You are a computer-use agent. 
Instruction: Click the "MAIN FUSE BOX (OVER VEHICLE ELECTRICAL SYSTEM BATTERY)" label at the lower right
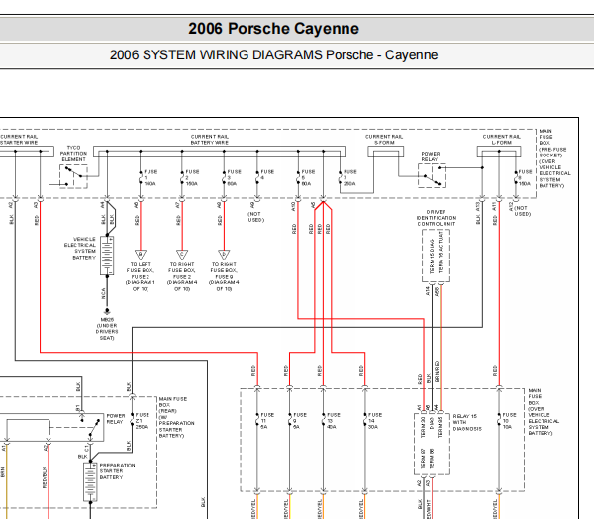point(544,412)
